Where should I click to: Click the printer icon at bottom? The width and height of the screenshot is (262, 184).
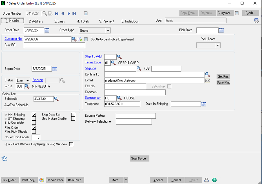207,180
